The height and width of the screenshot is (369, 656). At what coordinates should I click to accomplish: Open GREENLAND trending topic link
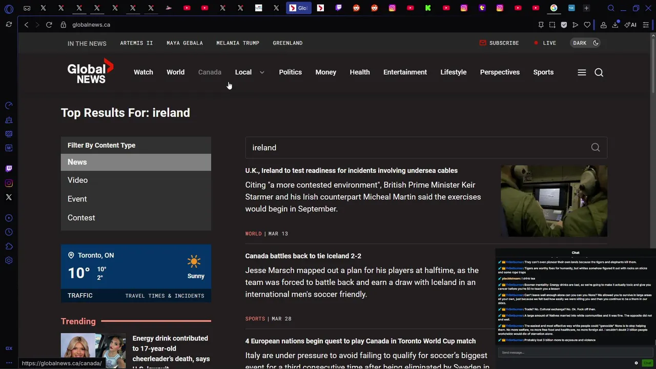pyautogui.click(x=288, y=43)
